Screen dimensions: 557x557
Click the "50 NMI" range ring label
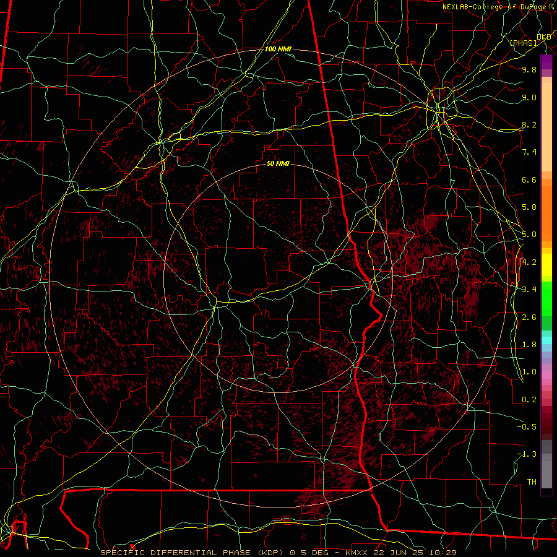click(x=278, y=164)
